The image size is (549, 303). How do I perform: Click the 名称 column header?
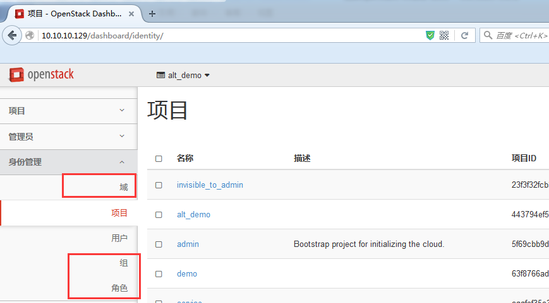(185, 158)
